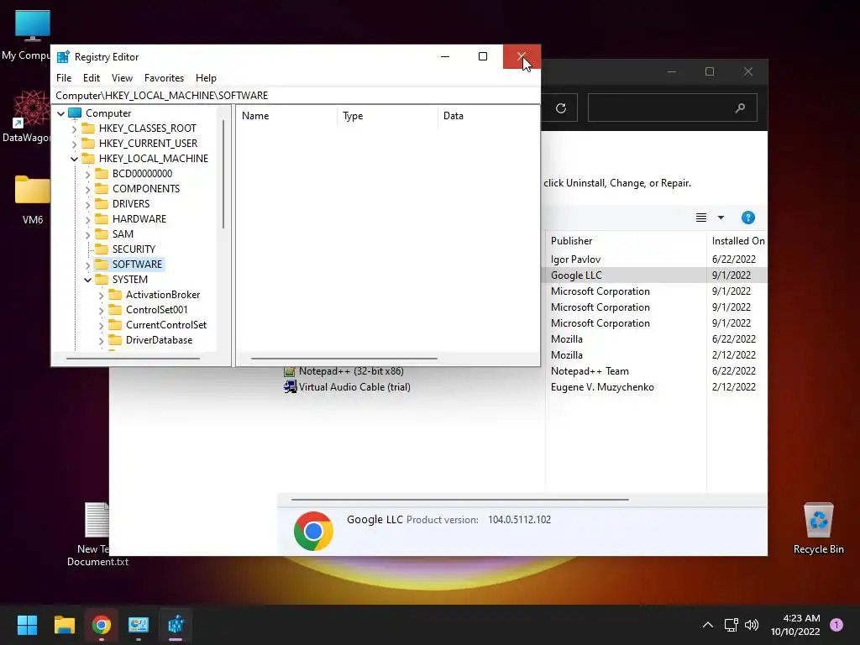860x645 pixels.
Task: Expand the DriverDatabase key
Action: point(102,341)
